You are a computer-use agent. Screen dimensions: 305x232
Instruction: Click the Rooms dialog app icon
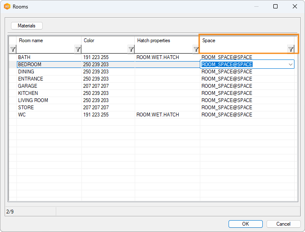click(7, 7)
